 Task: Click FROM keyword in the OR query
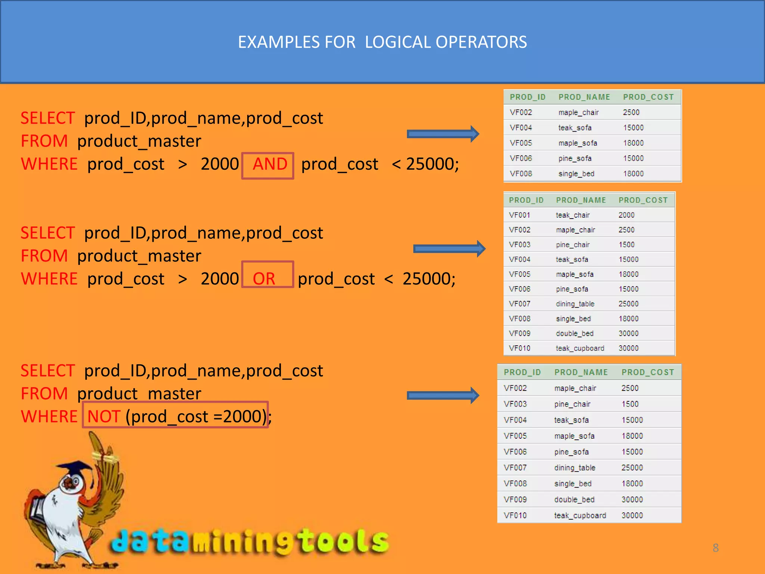(x=44, y=256)
